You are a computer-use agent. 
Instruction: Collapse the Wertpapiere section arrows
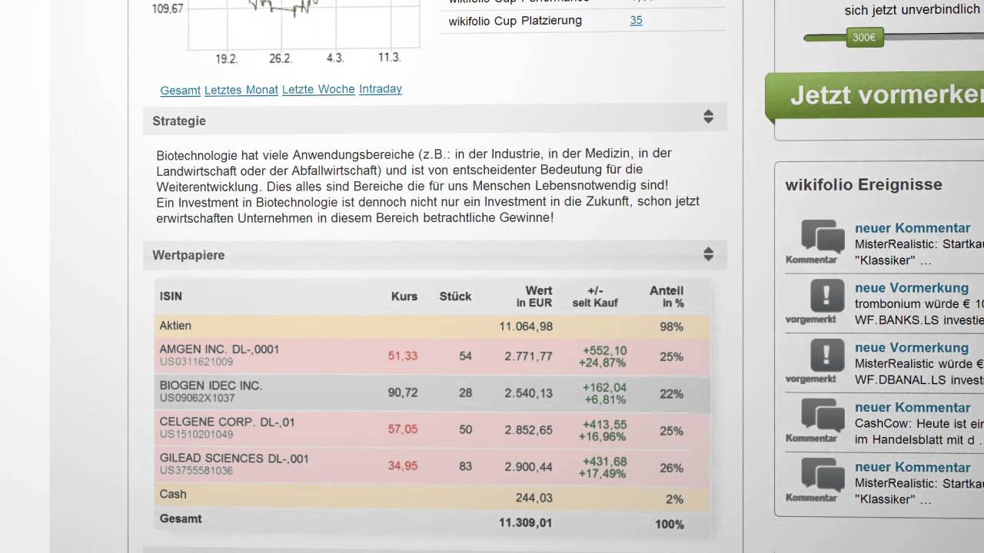(x=708, y=253)
